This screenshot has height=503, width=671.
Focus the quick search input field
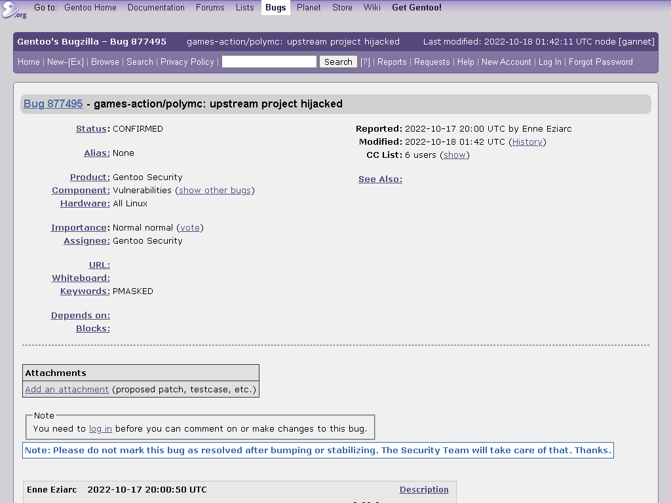[x=269, y=62]
